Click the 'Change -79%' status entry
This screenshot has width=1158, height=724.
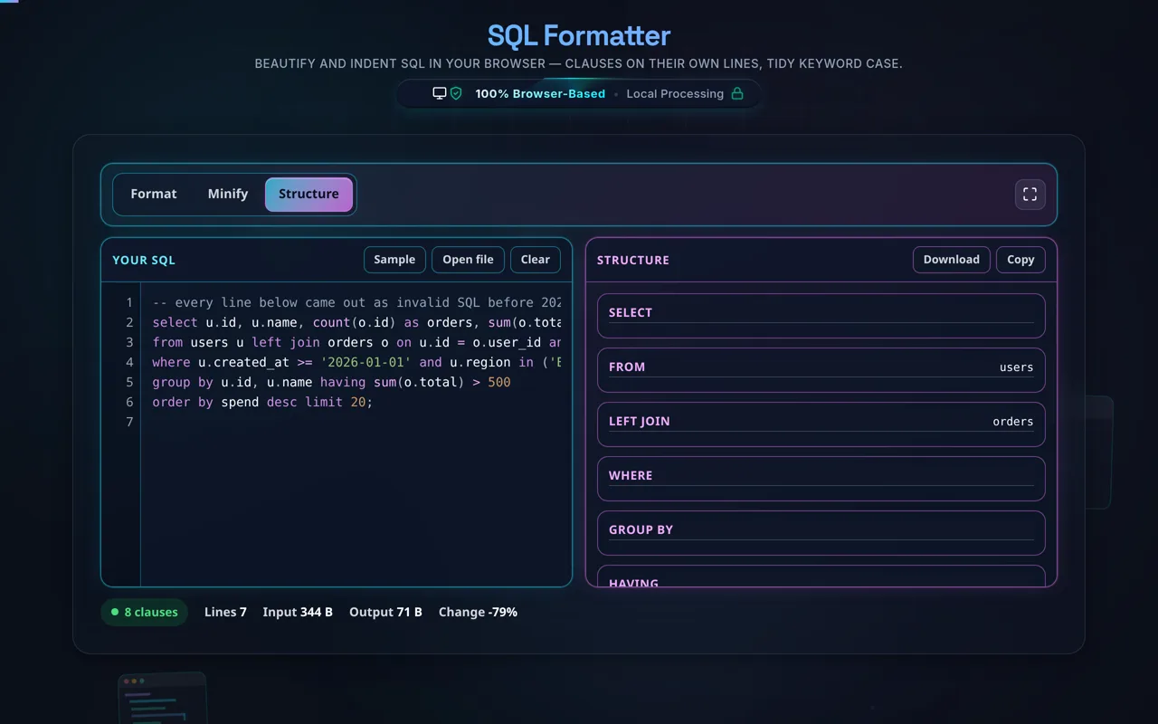[x=478, y=612]
